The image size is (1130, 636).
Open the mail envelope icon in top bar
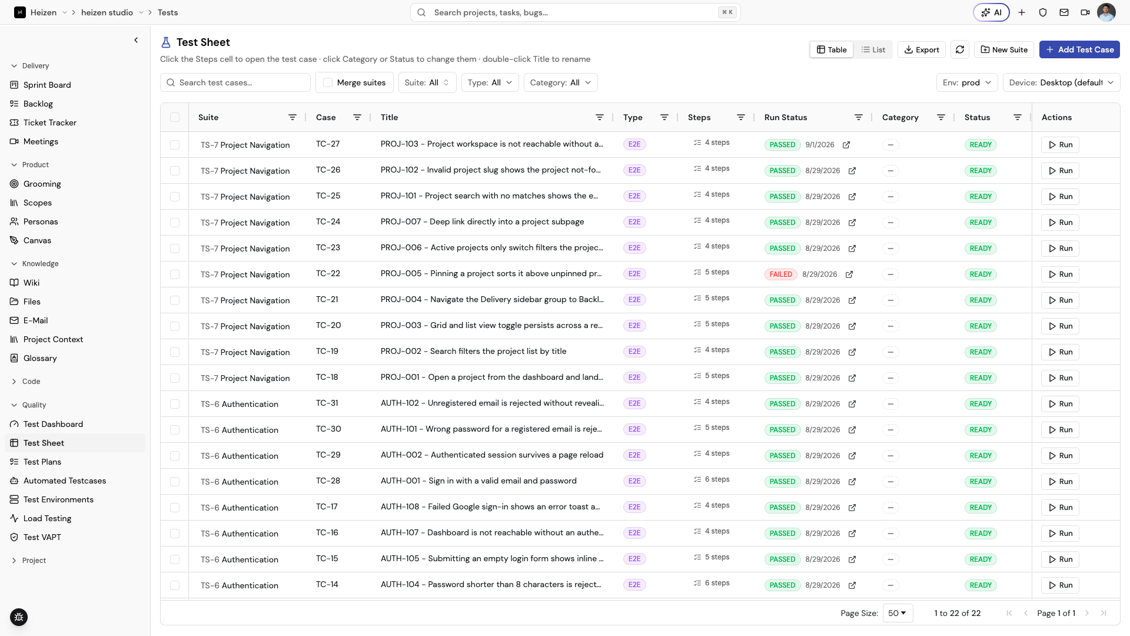[x=1064, y=12]
